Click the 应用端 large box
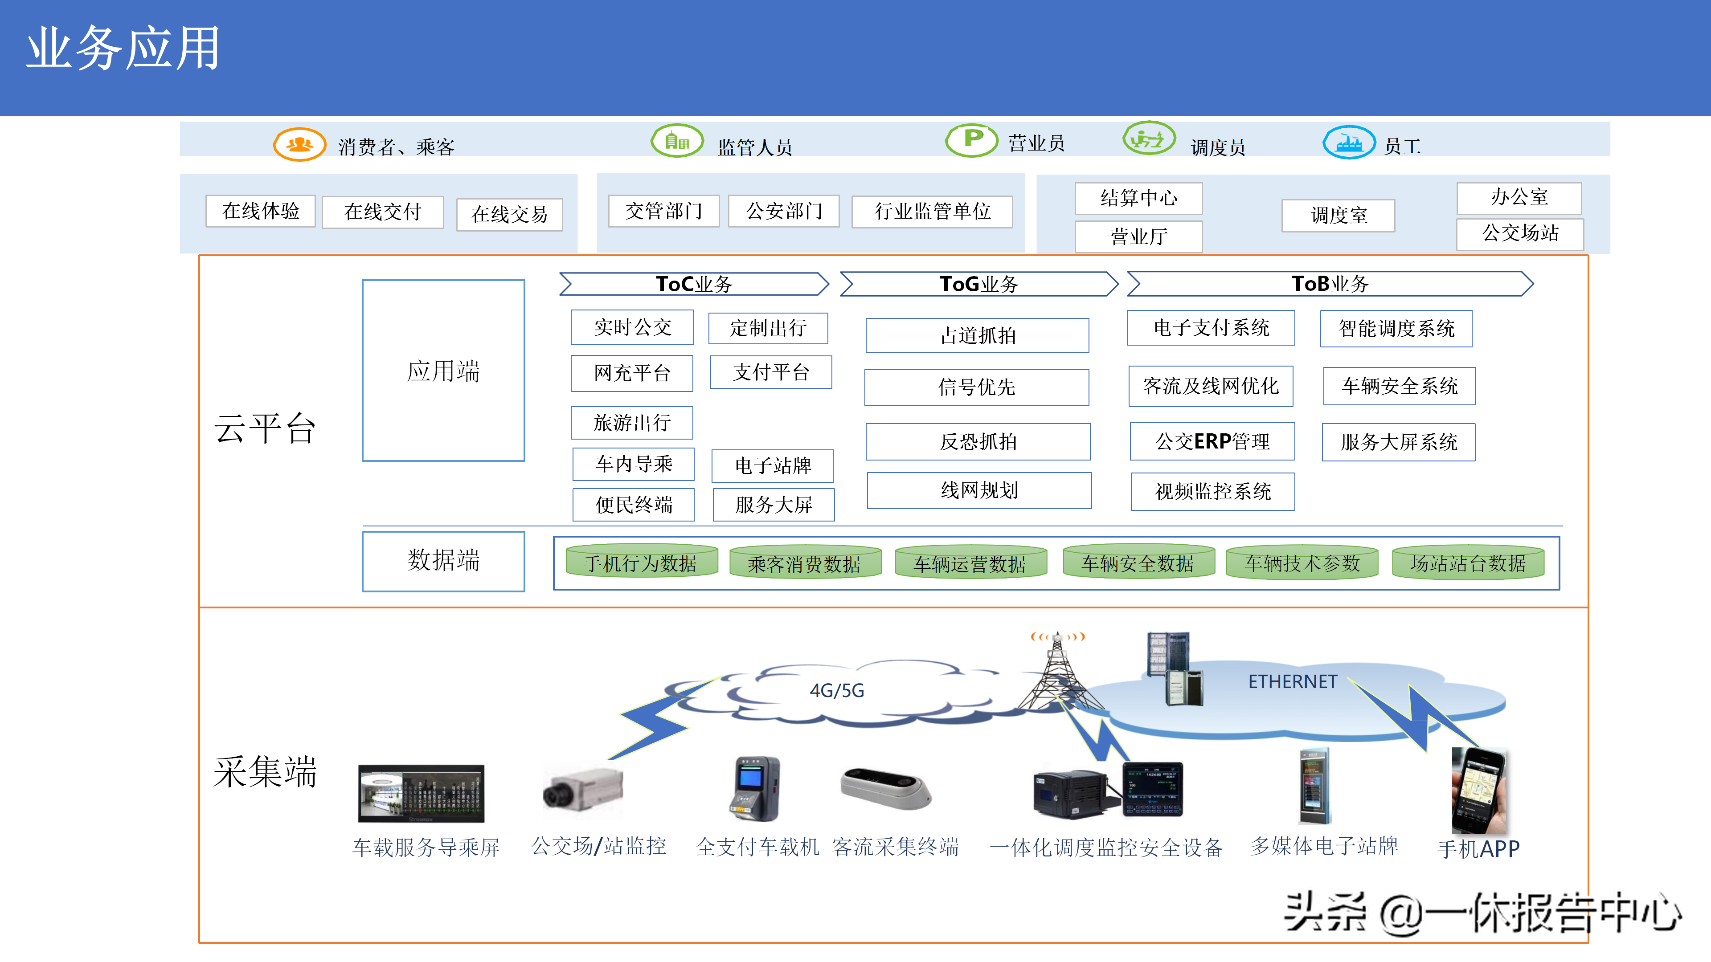The width and height of the screenshot is (1711, 962). pyautogui.click(x=443, y=371)
